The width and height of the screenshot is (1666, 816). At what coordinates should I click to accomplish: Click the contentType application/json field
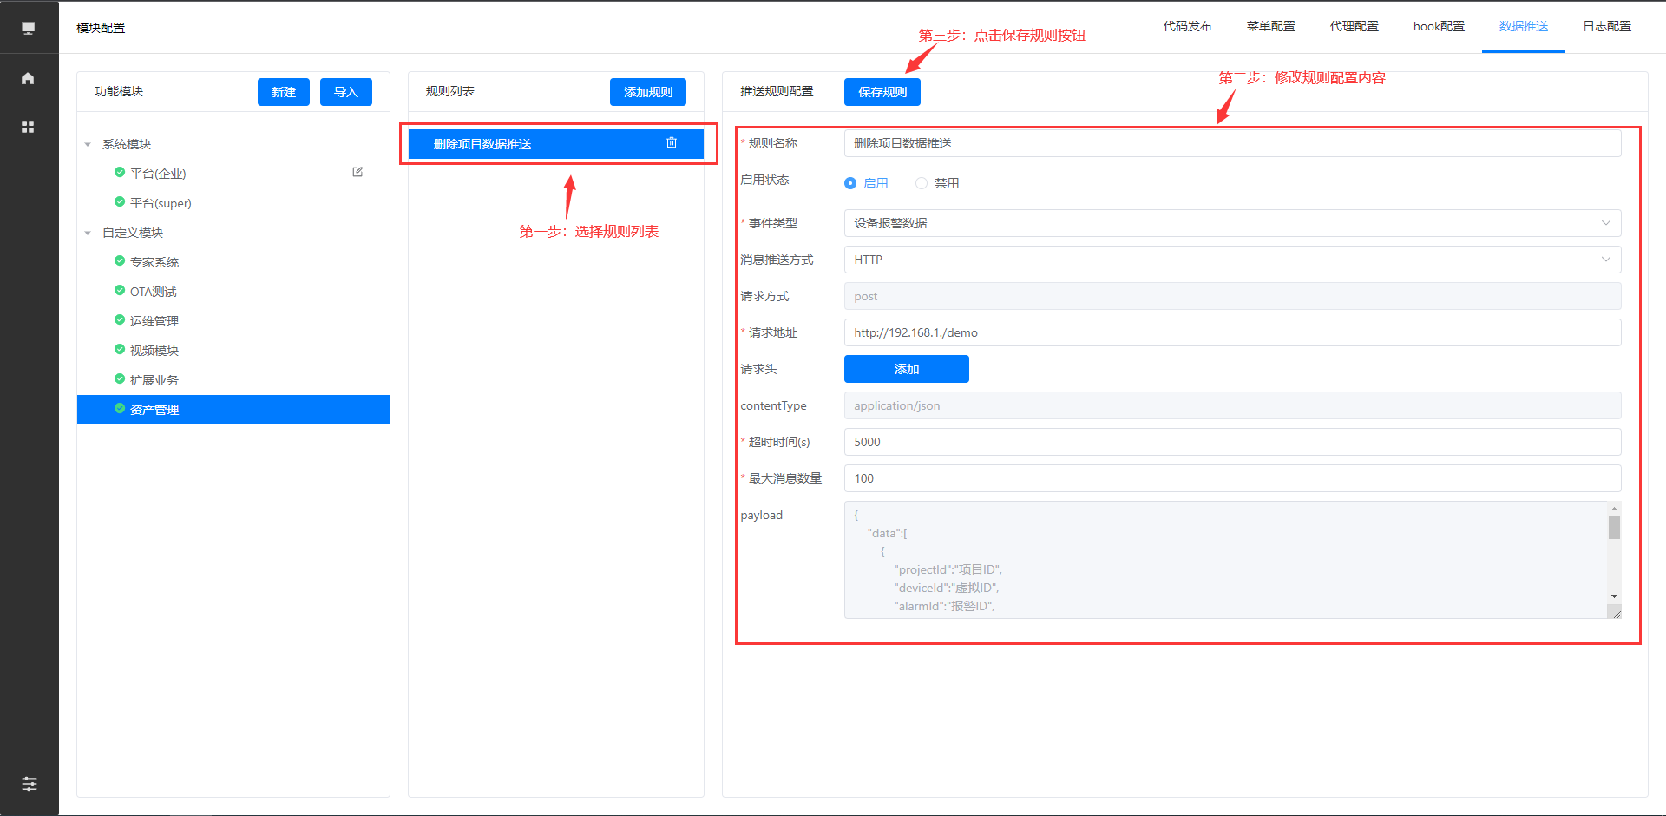[x=1232, y=405]
